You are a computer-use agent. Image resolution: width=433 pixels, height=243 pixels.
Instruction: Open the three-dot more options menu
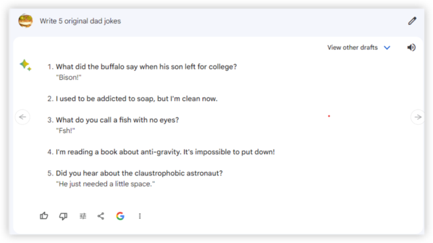coord(140,216)
